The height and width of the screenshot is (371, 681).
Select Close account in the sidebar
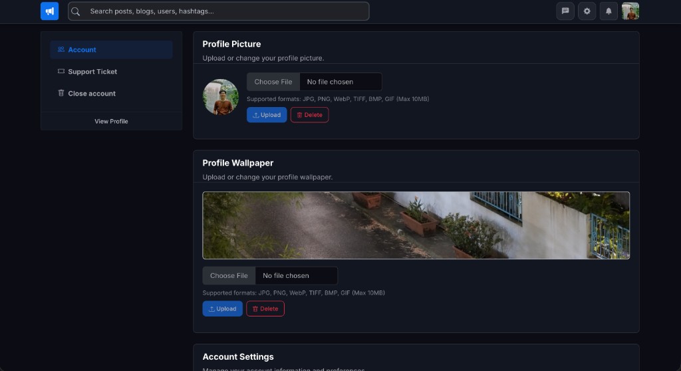click(111, 93)
